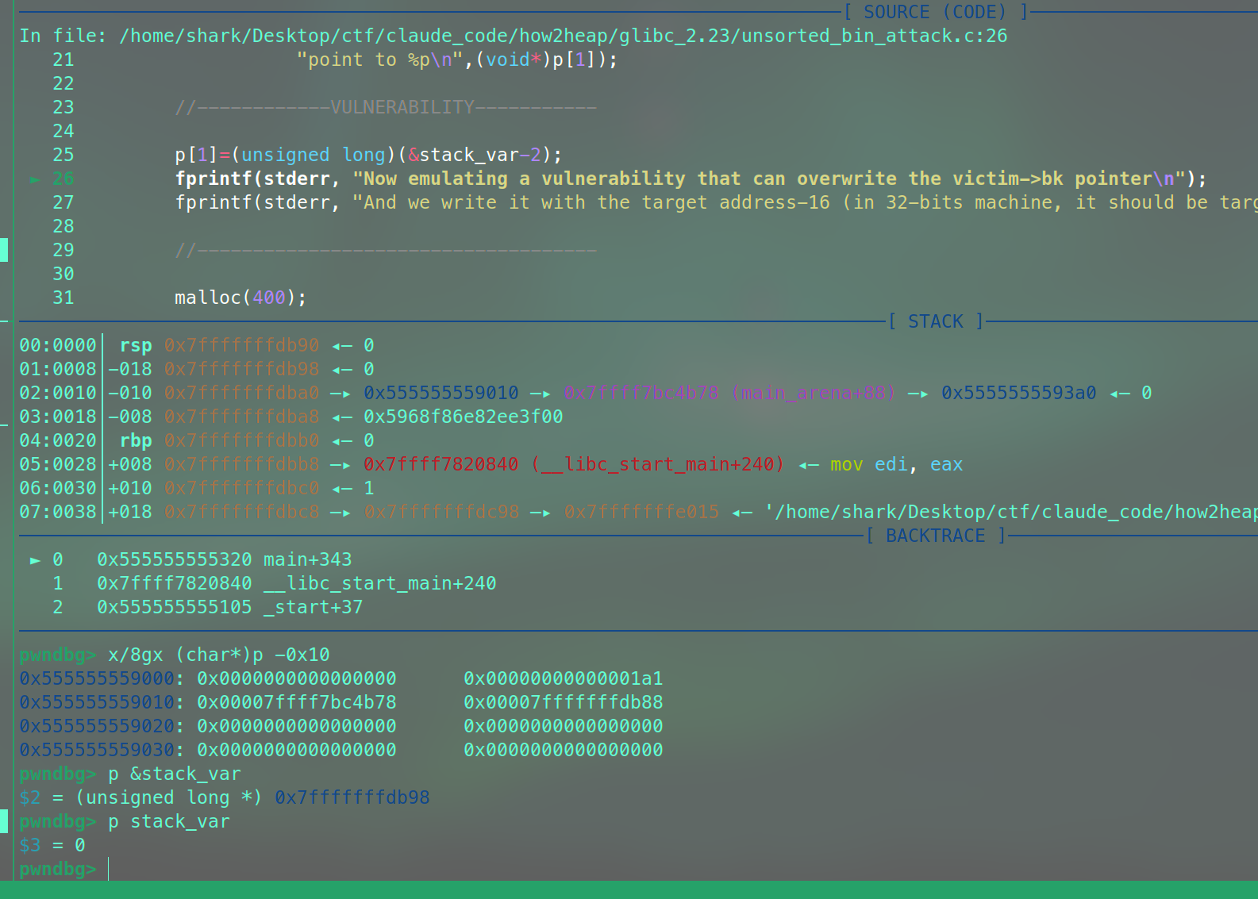The image size is (1258, 899).
Task: Select the 0x5555555593a0 heap pointer
Action: (1019, 393)
